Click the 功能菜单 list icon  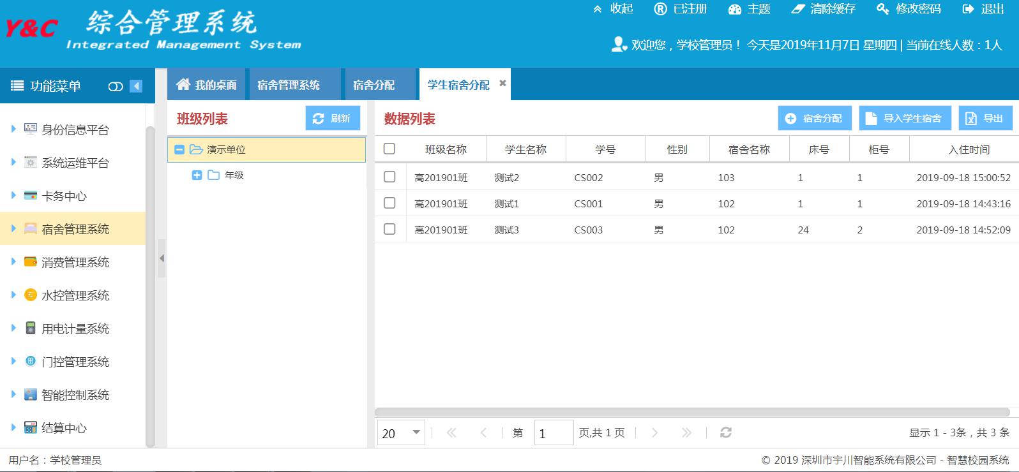[x=18, y=86]
